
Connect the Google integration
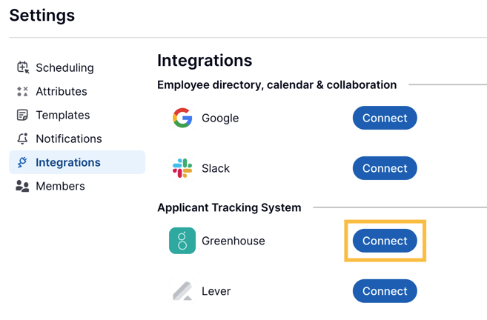(385, 118)
